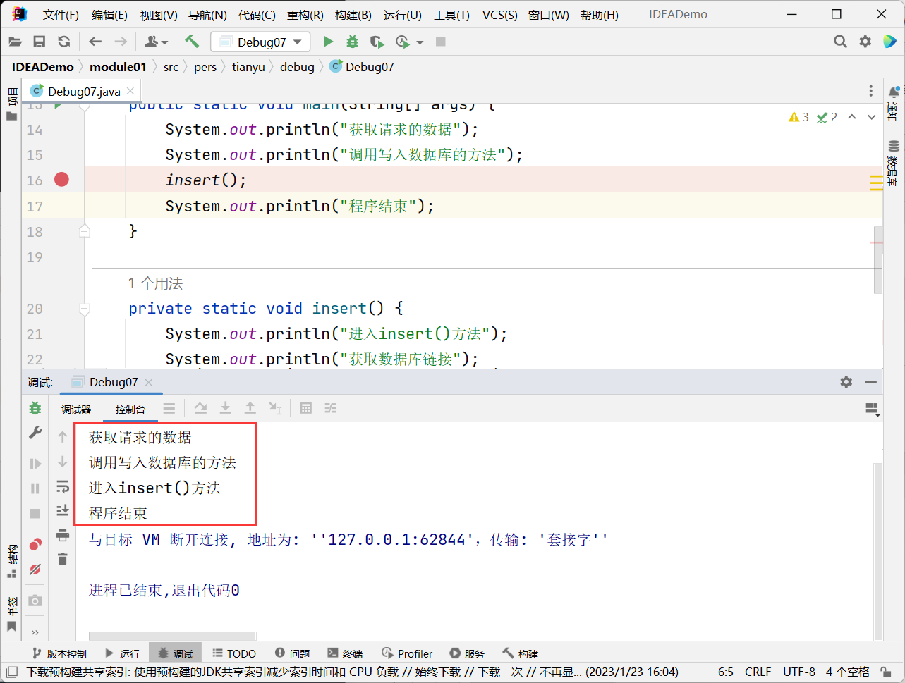Open the user icon dropdown in the toolbar
Screen dimensions: 905x683
pos(156,42)
